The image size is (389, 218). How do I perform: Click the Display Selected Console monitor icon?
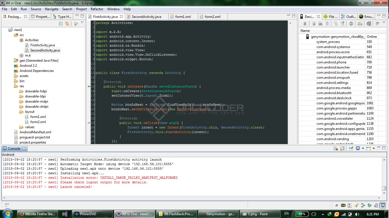[358, 148]
